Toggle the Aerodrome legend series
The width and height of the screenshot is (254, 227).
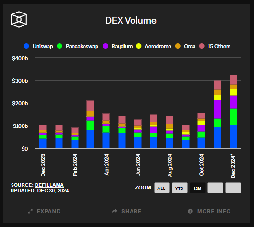pos(154,46)
